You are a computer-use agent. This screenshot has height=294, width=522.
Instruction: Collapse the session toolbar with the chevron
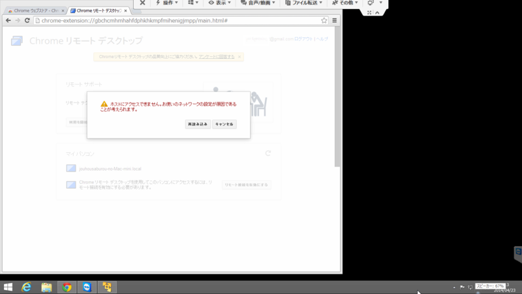377,12
